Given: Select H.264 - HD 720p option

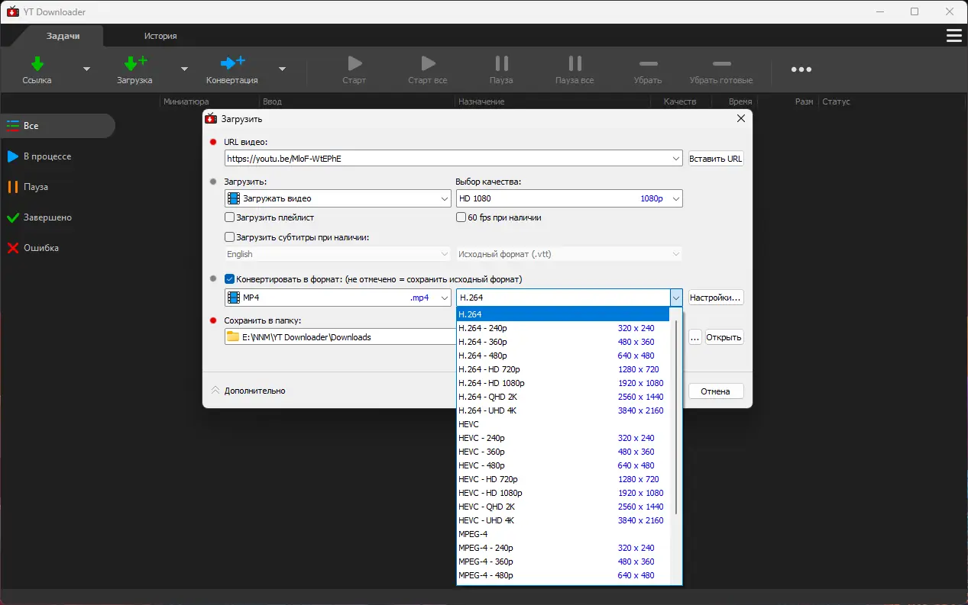Looking at the screenshot, I should pyautogui.click(x=563, y=369).
